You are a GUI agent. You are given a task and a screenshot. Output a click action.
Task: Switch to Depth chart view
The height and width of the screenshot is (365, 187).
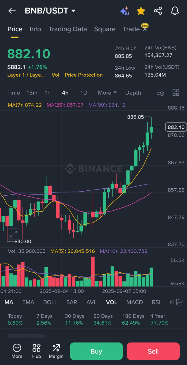click(x=133, y=93)
